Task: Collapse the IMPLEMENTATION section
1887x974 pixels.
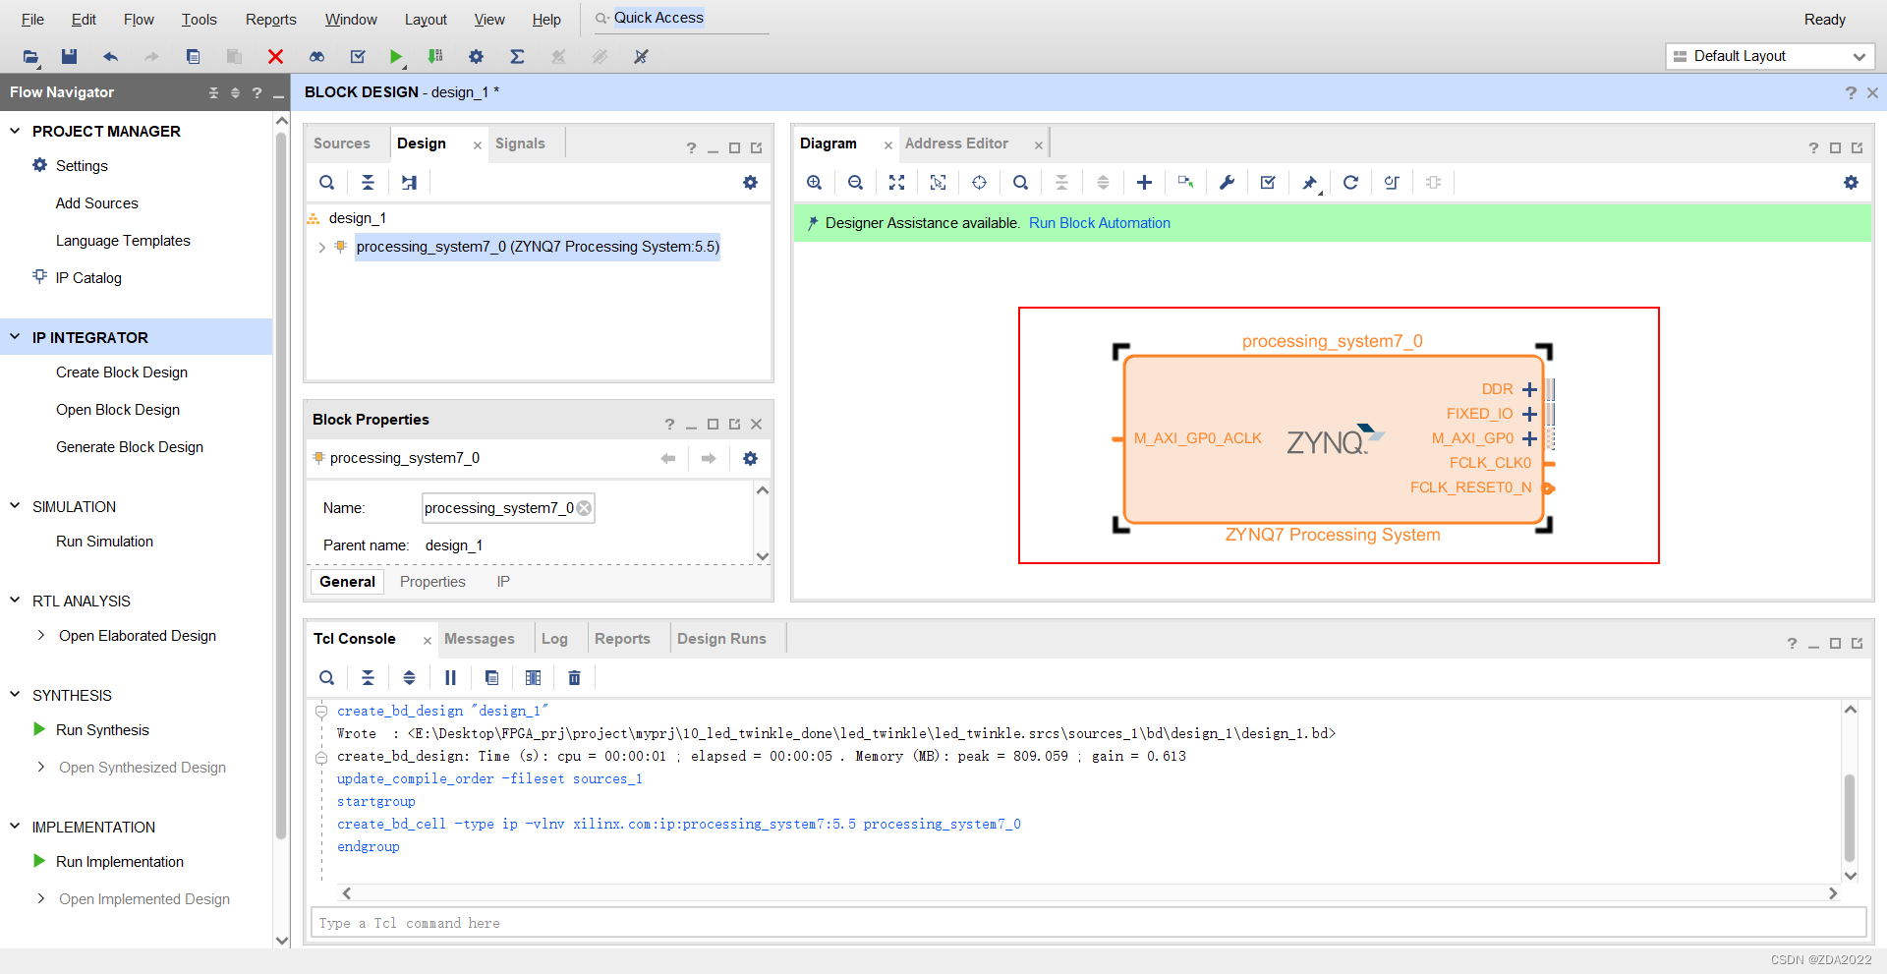Action: (x=15, y=827)
